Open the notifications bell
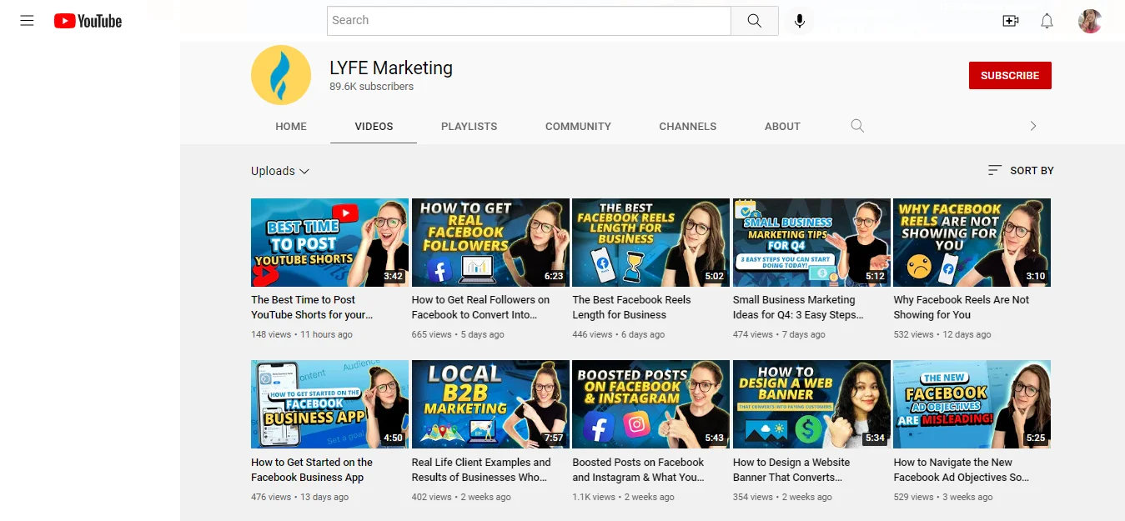1125x521 pixels. pyautogui.click(x=1047, y=20)
